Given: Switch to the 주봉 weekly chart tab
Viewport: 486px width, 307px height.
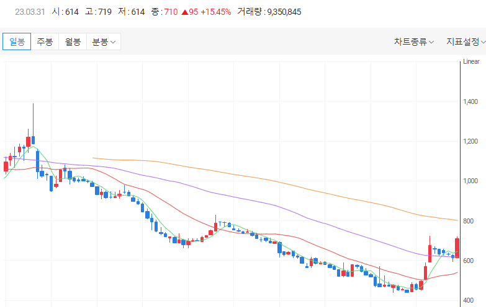Looking at the screenshot, I should pos(45,41).
